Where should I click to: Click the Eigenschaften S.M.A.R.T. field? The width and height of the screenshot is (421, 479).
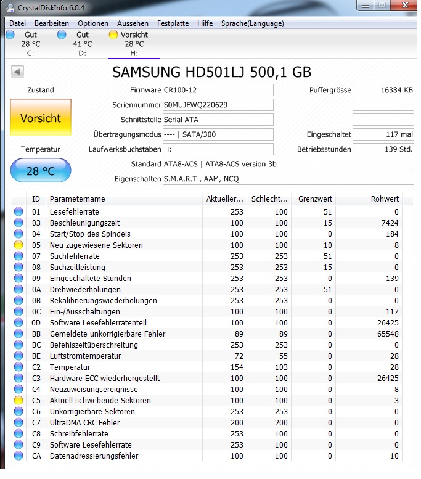[x=288, y=179]
